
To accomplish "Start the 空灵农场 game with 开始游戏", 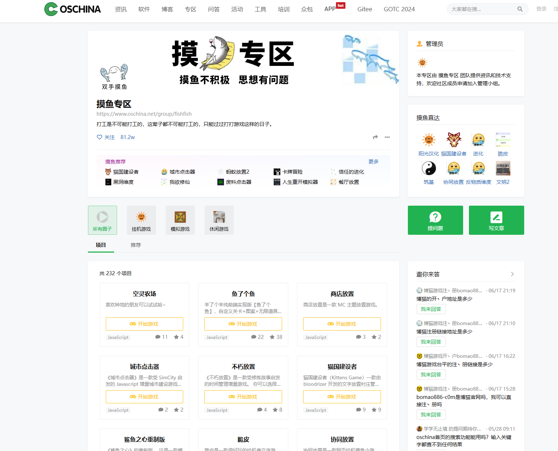I will point(144,324).
